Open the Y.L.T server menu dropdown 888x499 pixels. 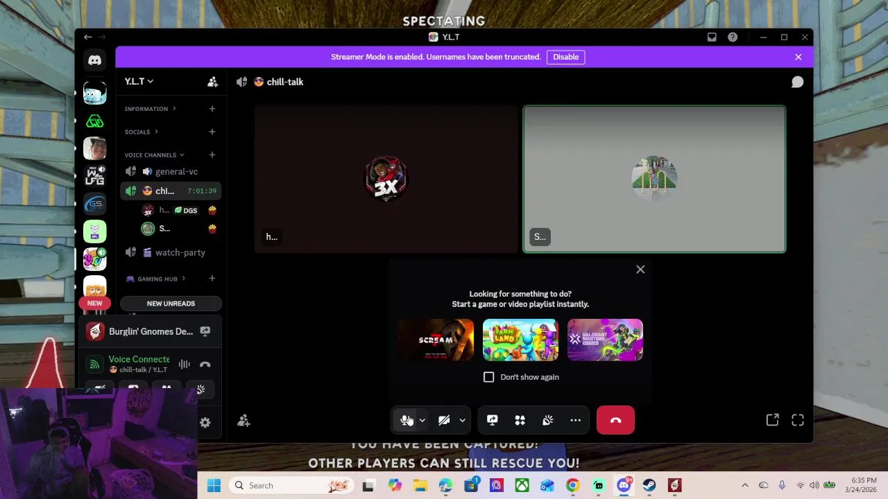(139, 81)
